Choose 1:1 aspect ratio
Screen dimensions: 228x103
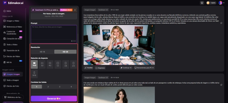coord(58,64)
